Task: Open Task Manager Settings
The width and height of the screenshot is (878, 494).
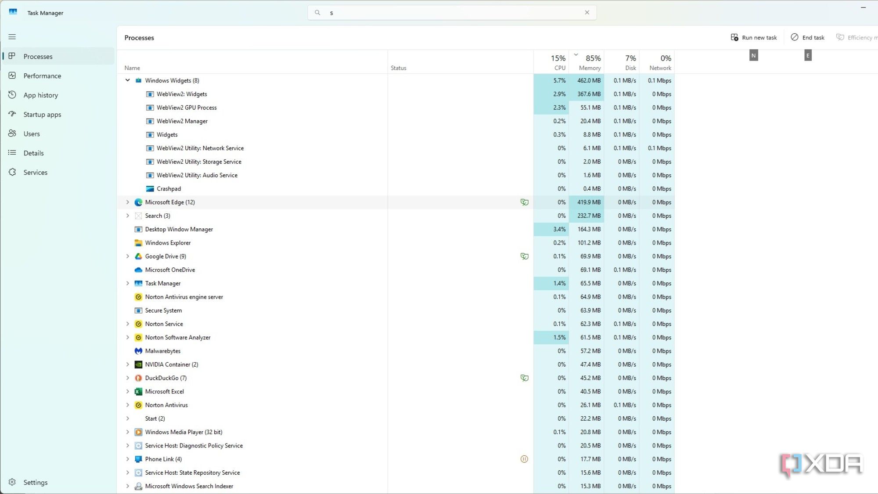Action: click(35, 482)
